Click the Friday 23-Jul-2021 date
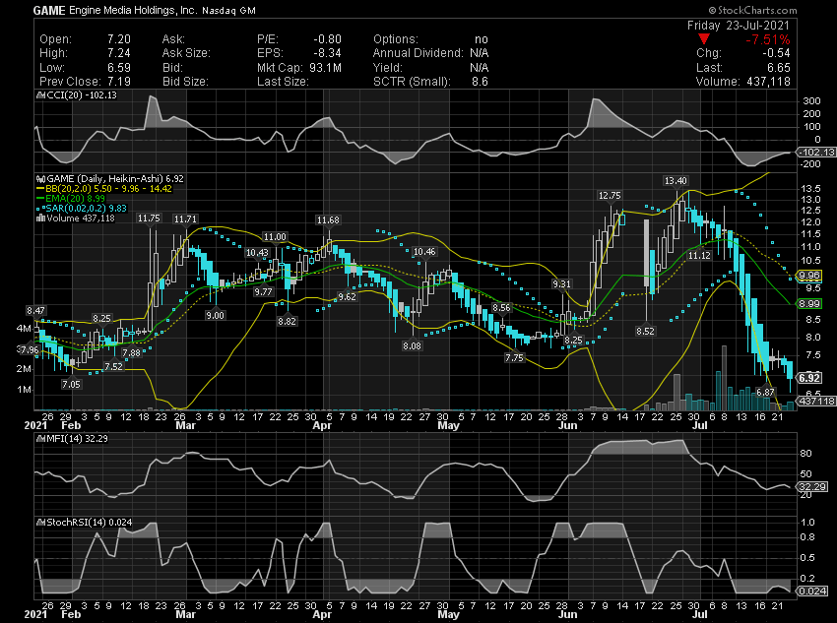Viewport: 837px width, 623px height. click(738, 25)
